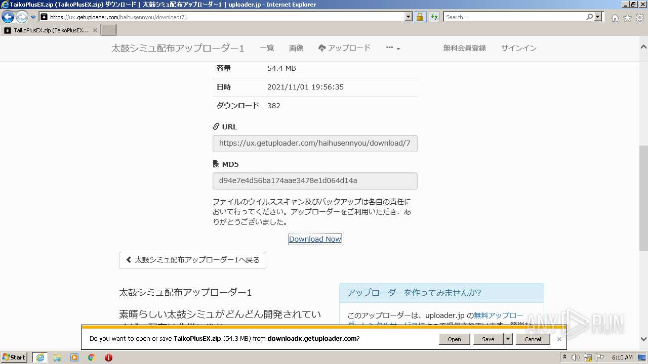
Task: Open the recent pages dropdown arrow
Action: [x=33, y=17]
